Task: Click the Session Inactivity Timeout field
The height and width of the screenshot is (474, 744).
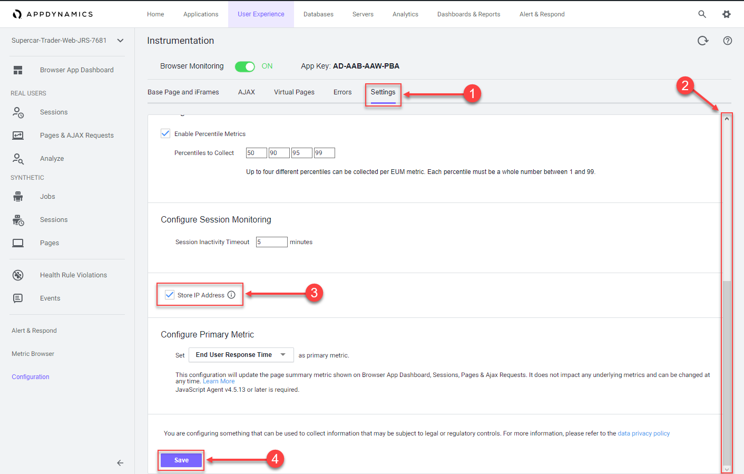Action: tap(272, 242)
